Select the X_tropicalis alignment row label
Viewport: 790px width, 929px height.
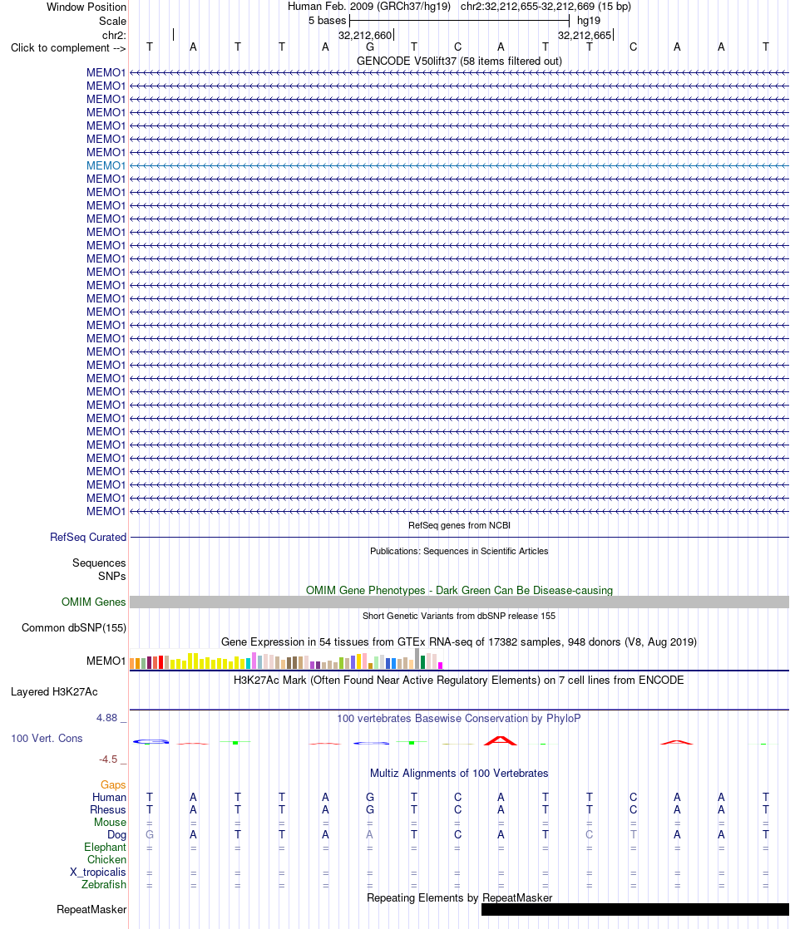(x=98, y=872)
